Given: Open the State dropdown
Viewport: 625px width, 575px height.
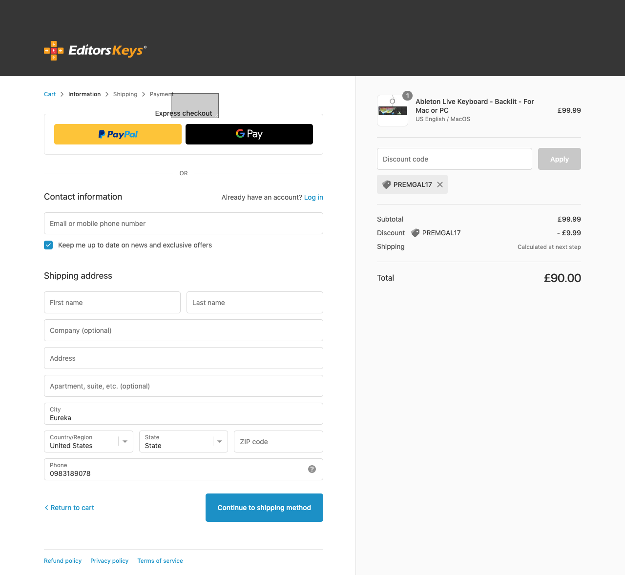Looking at the screenshot, I should click(x=184, y=442).
